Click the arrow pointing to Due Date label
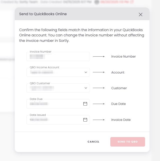Image resolution: width=160 pixels, height=161 pixels. click(x=99, y=104)
